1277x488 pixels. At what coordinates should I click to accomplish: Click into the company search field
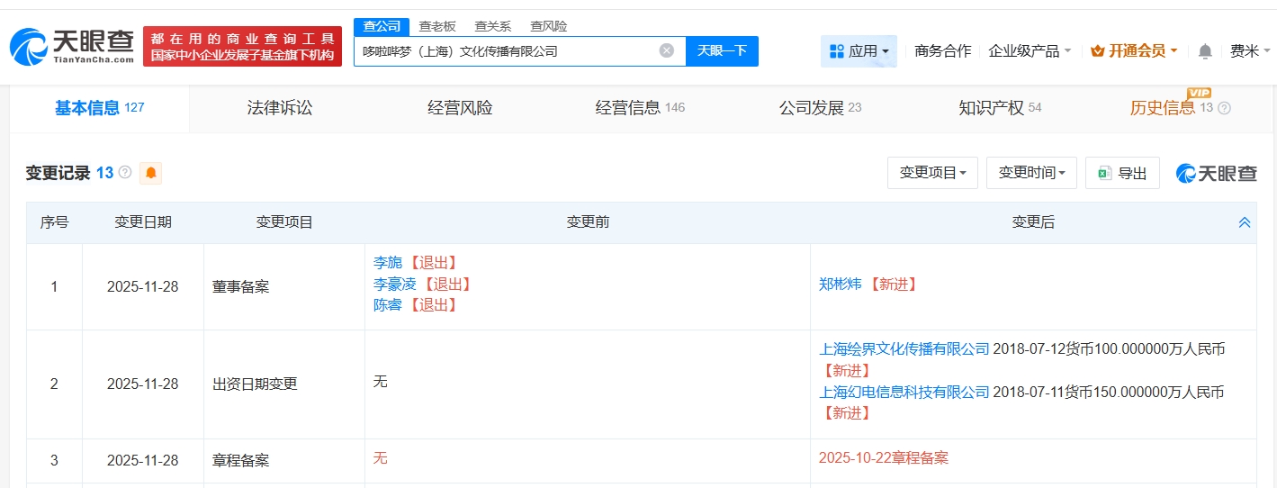(504, 51)
